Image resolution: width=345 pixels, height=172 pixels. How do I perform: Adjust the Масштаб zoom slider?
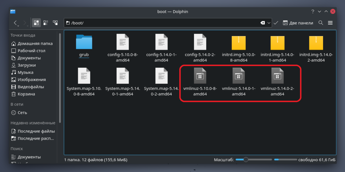(246, 159)
